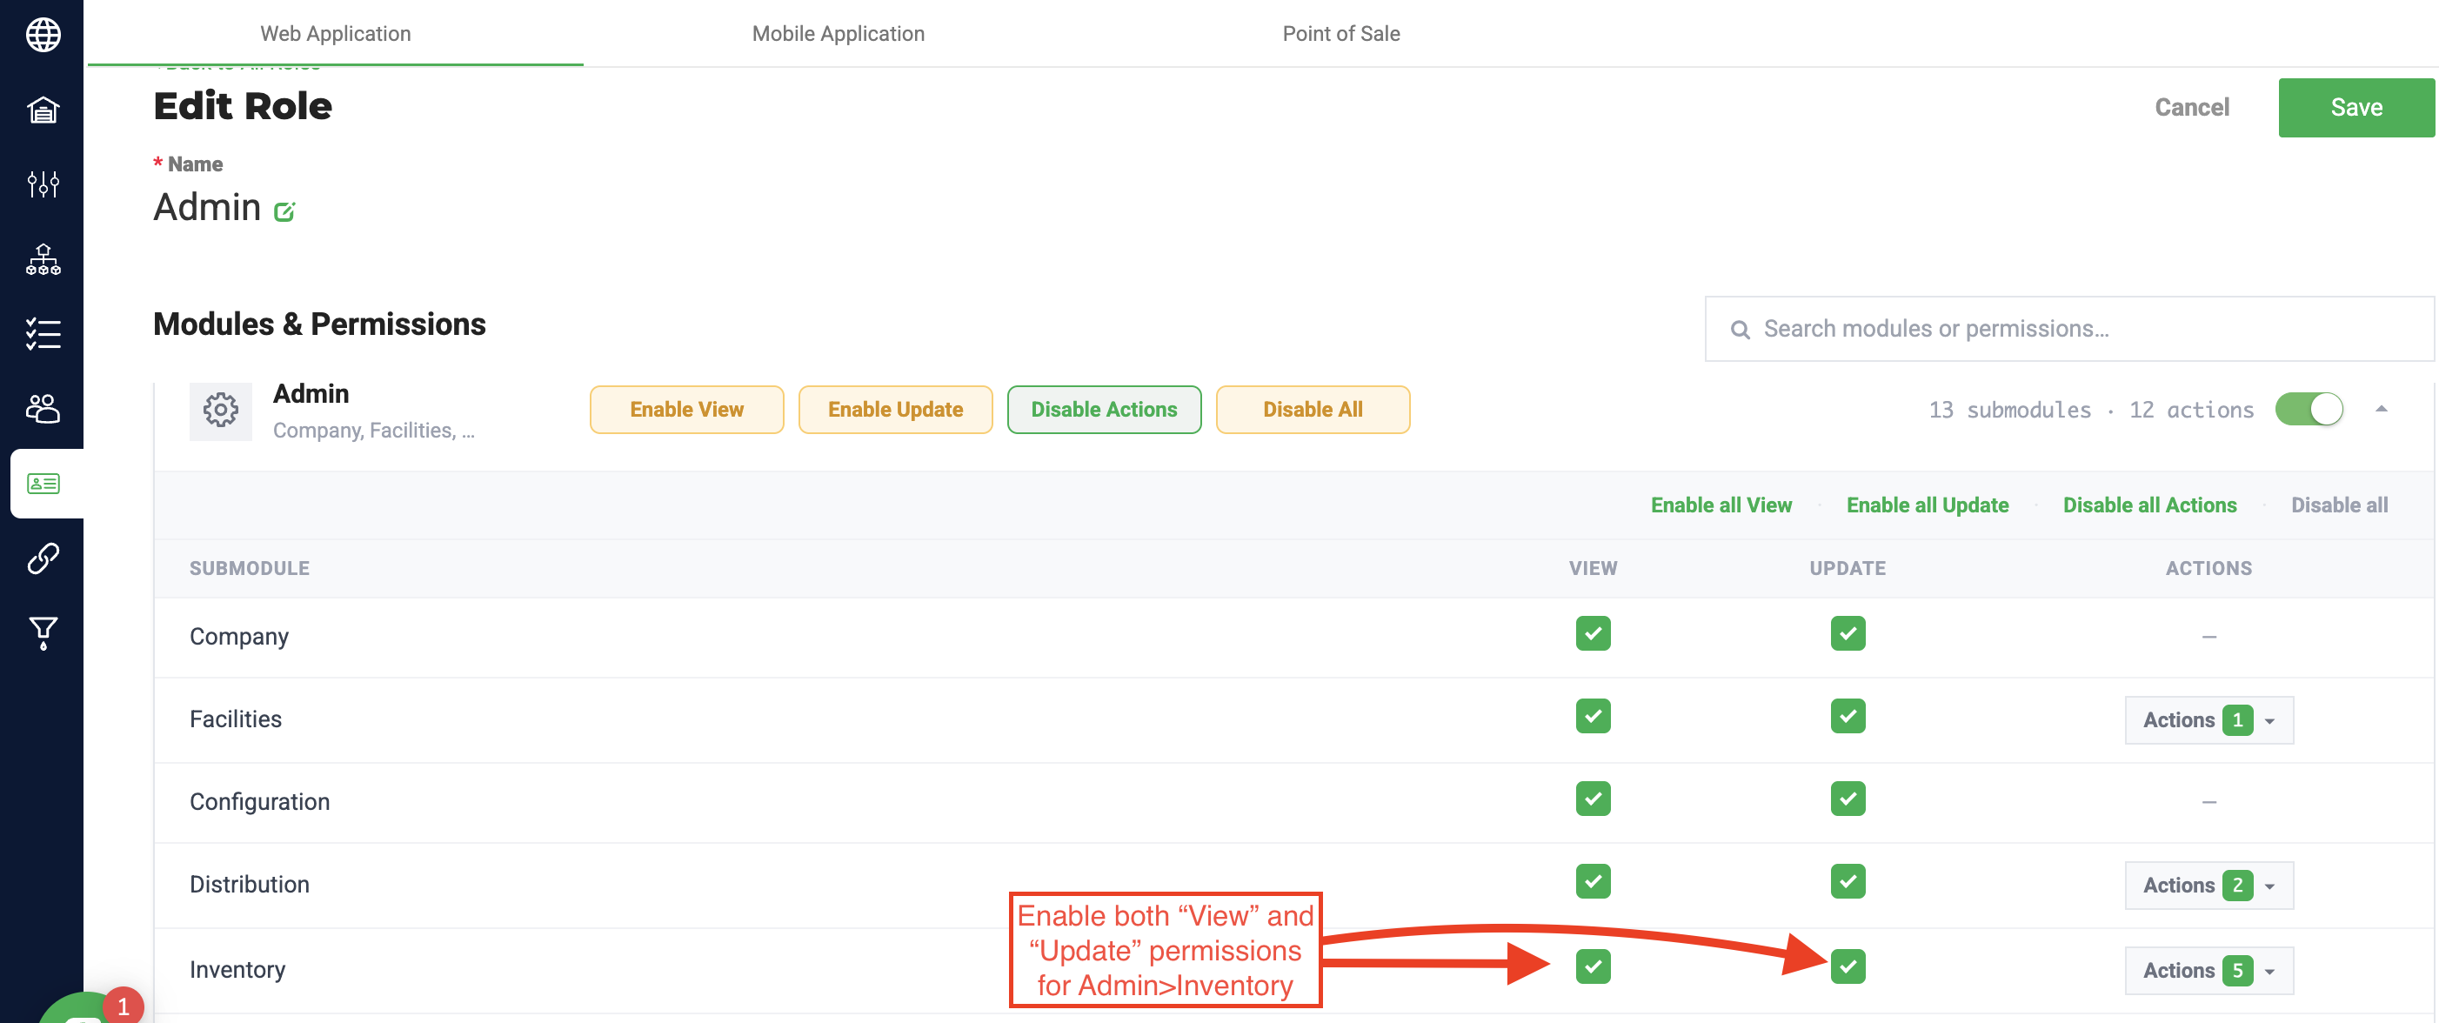Open the organization hierarchy sidebar icon
The height and width of the screenshot is (1023, 2439).
coord(43,258)
